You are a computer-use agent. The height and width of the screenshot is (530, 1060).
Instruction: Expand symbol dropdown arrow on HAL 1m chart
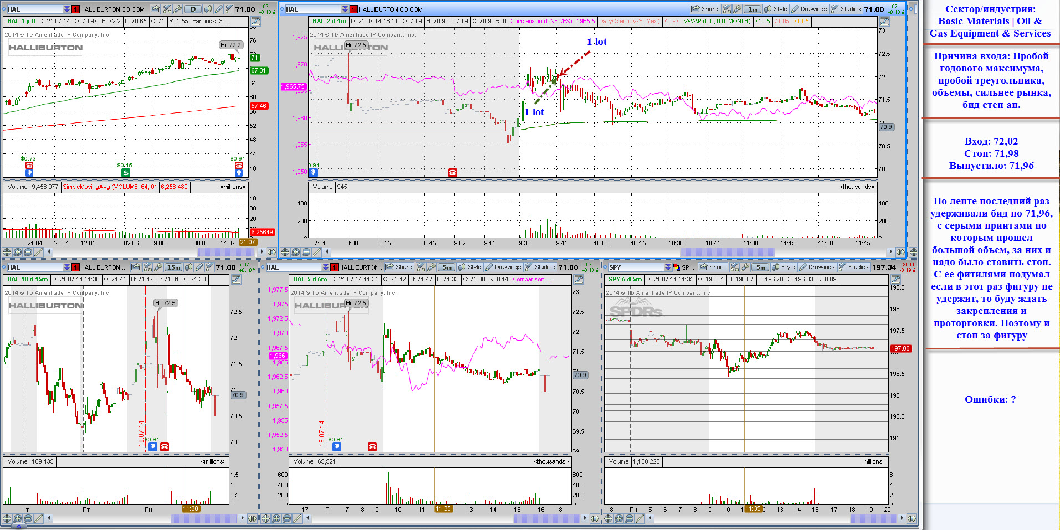pyautogui.click(x=345, y=9)
